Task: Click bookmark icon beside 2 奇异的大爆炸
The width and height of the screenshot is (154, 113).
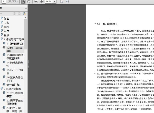Action: (2, 89)
